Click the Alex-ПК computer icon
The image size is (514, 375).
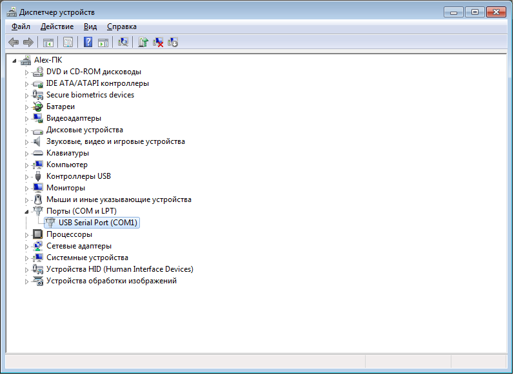point(26,60)
